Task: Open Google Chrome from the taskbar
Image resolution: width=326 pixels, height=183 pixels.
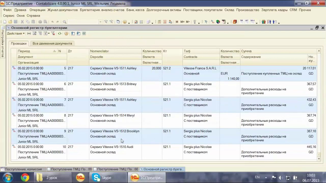Action: coord(25,177)
